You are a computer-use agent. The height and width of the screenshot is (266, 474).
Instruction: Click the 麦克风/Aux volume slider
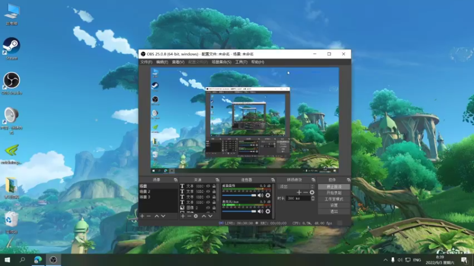239,212
